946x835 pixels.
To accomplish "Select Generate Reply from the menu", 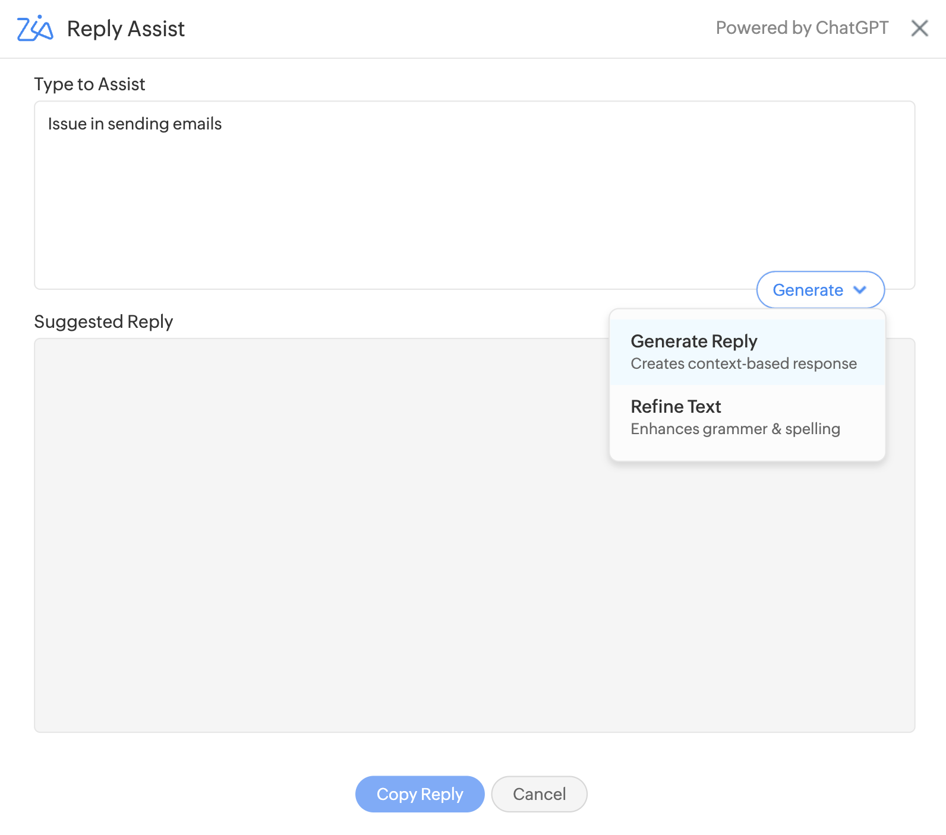I will 748,352.
